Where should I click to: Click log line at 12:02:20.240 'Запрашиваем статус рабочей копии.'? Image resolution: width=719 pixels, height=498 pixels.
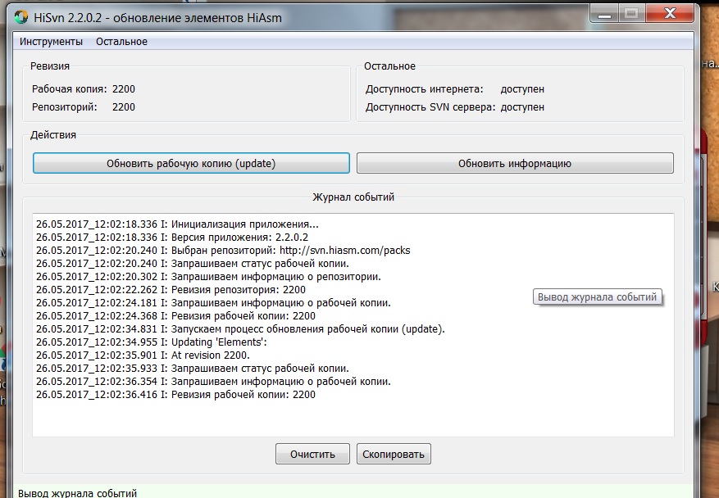pos(192,264)
